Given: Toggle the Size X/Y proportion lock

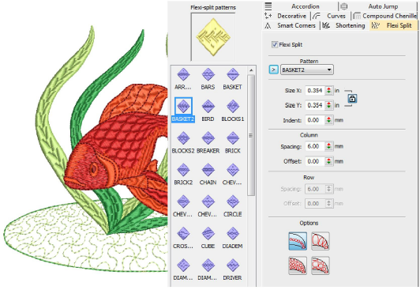Looking at the screenshot, I should [352, 98].
